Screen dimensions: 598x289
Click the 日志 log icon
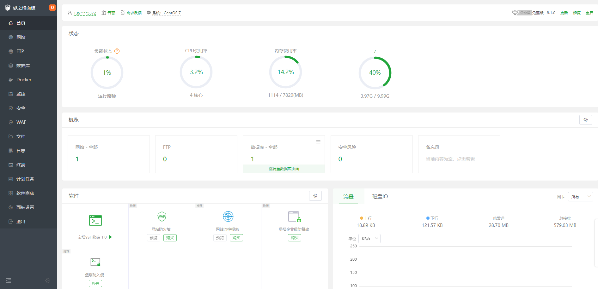tap(11, 151)
